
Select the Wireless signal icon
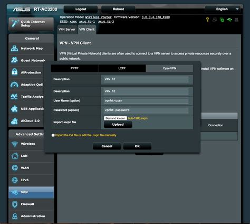(15, 144)
